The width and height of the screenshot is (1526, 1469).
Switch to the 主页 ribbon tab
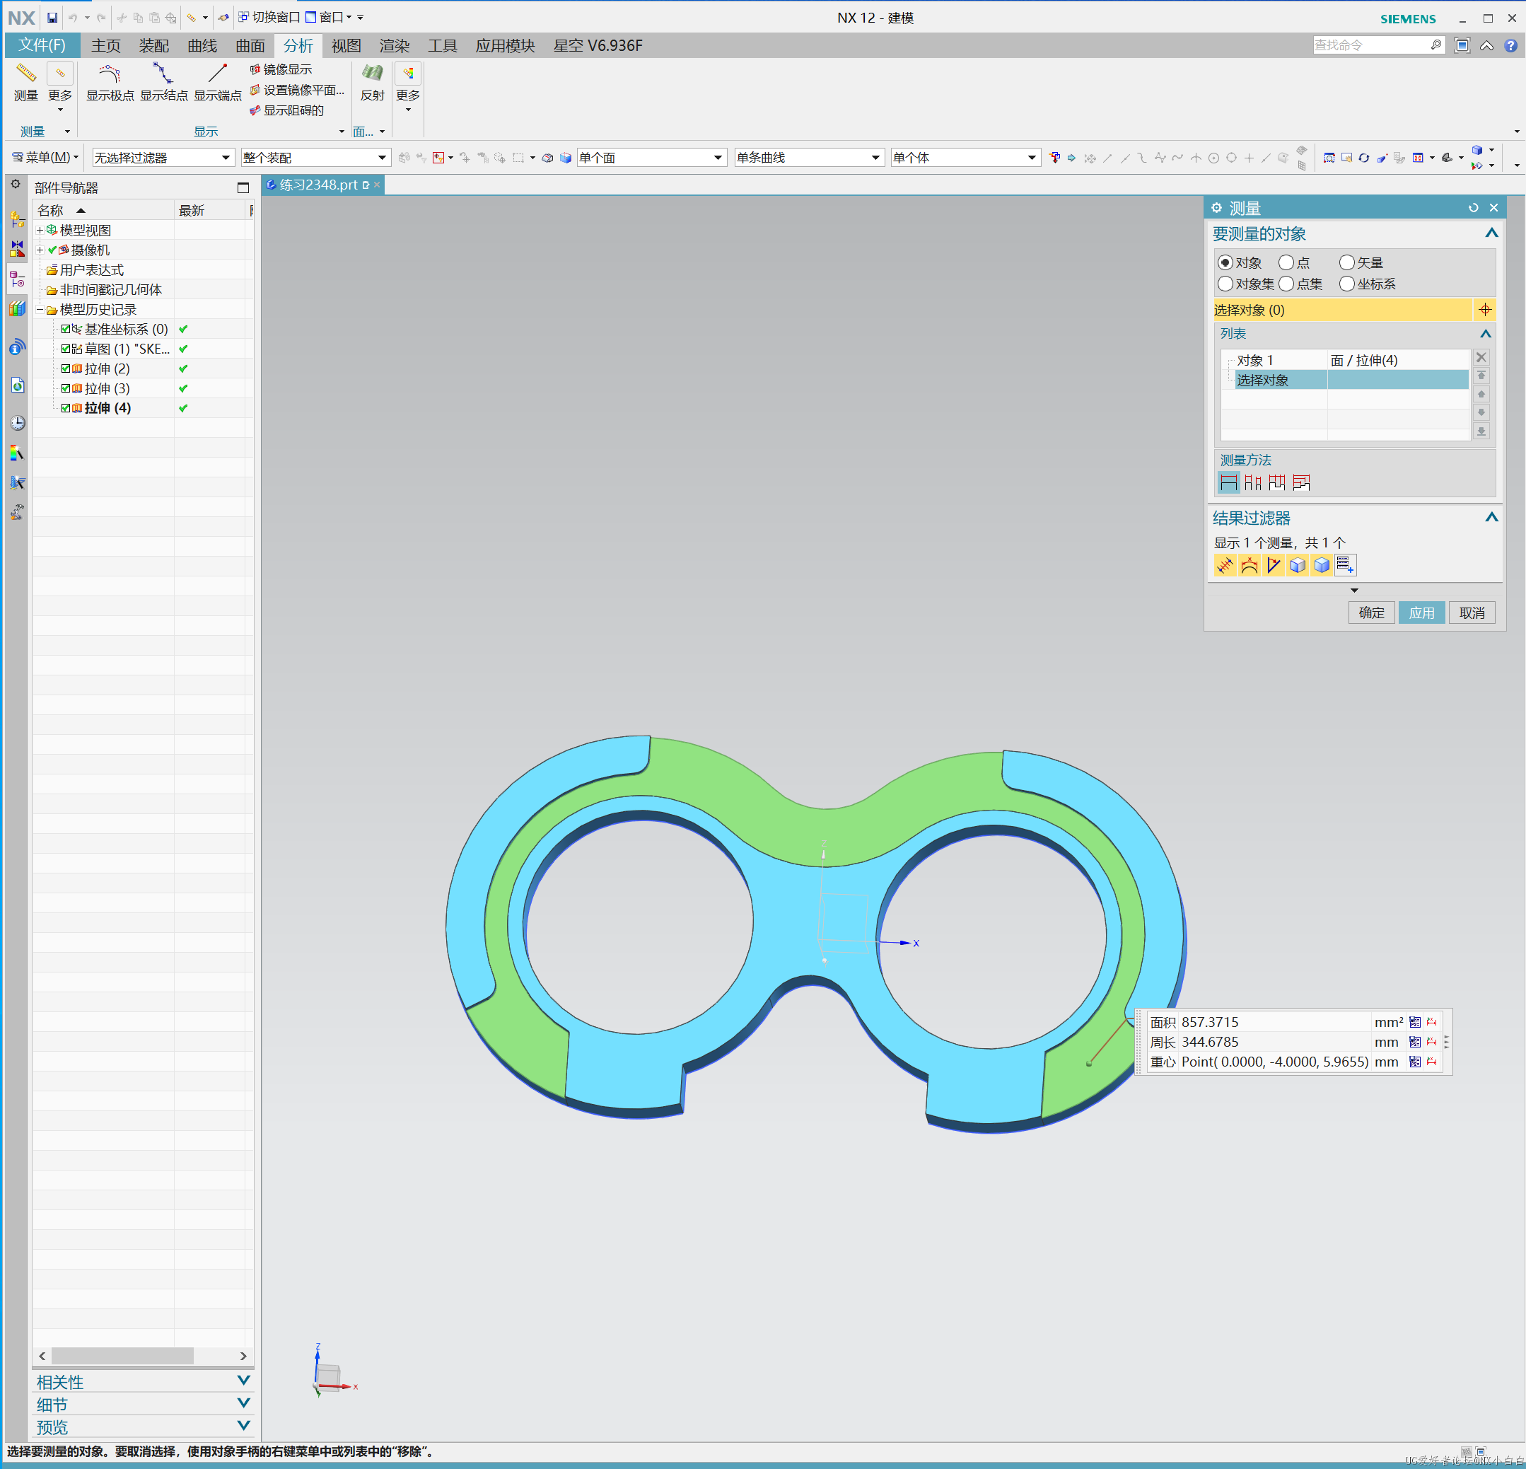[x=106, y=45]
